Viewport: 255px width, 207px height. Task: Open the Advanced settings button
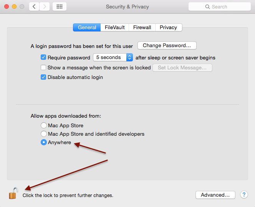click(x=215, y=195)
